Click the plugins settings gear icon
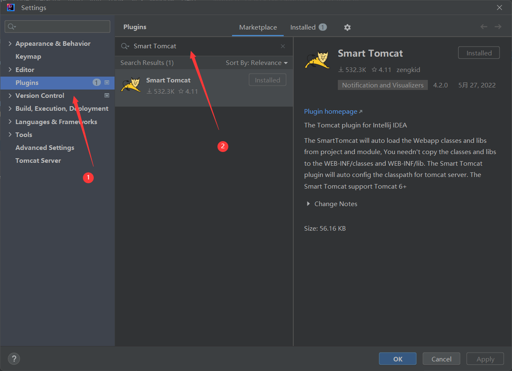The width and height of the screenshot is (512, 371). pos(347,27)
